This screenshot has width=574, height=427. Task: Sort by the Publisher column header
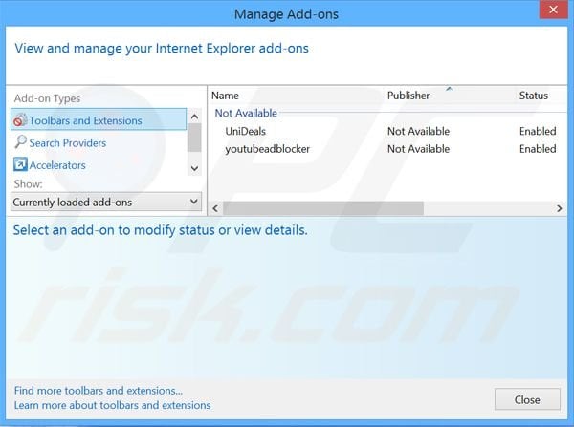(408, 96)
